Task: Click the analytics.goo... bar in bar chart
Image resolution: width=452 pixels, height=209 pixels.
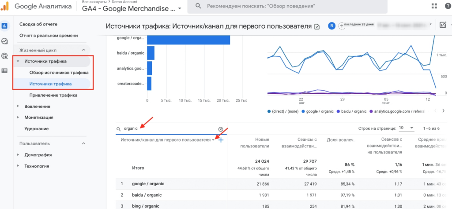Action: [x=149, y=69]
